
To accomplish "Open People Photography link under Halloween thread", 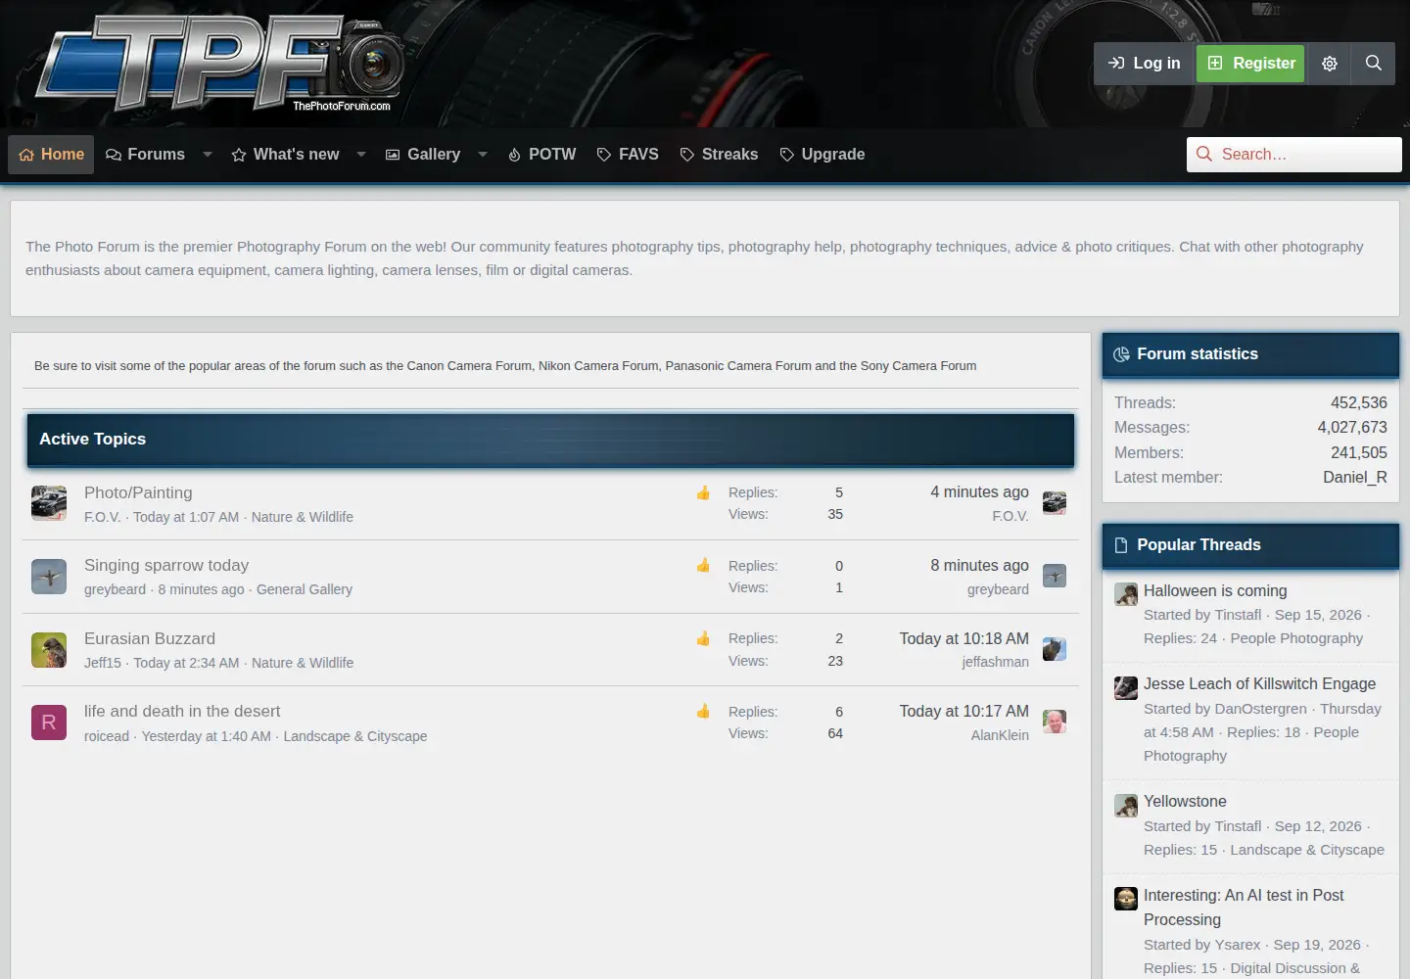I will [1296, 638].
